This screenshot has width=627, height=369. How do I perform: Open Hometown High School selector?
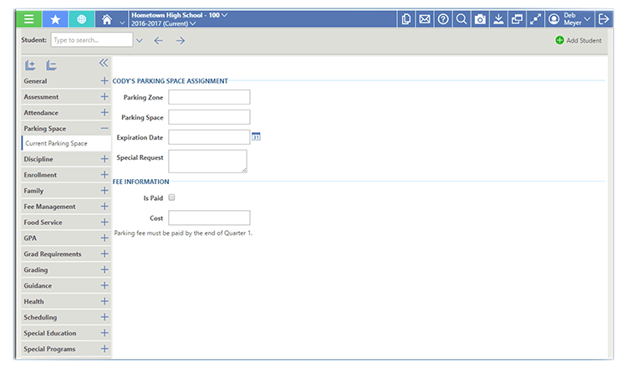(180, 15)
